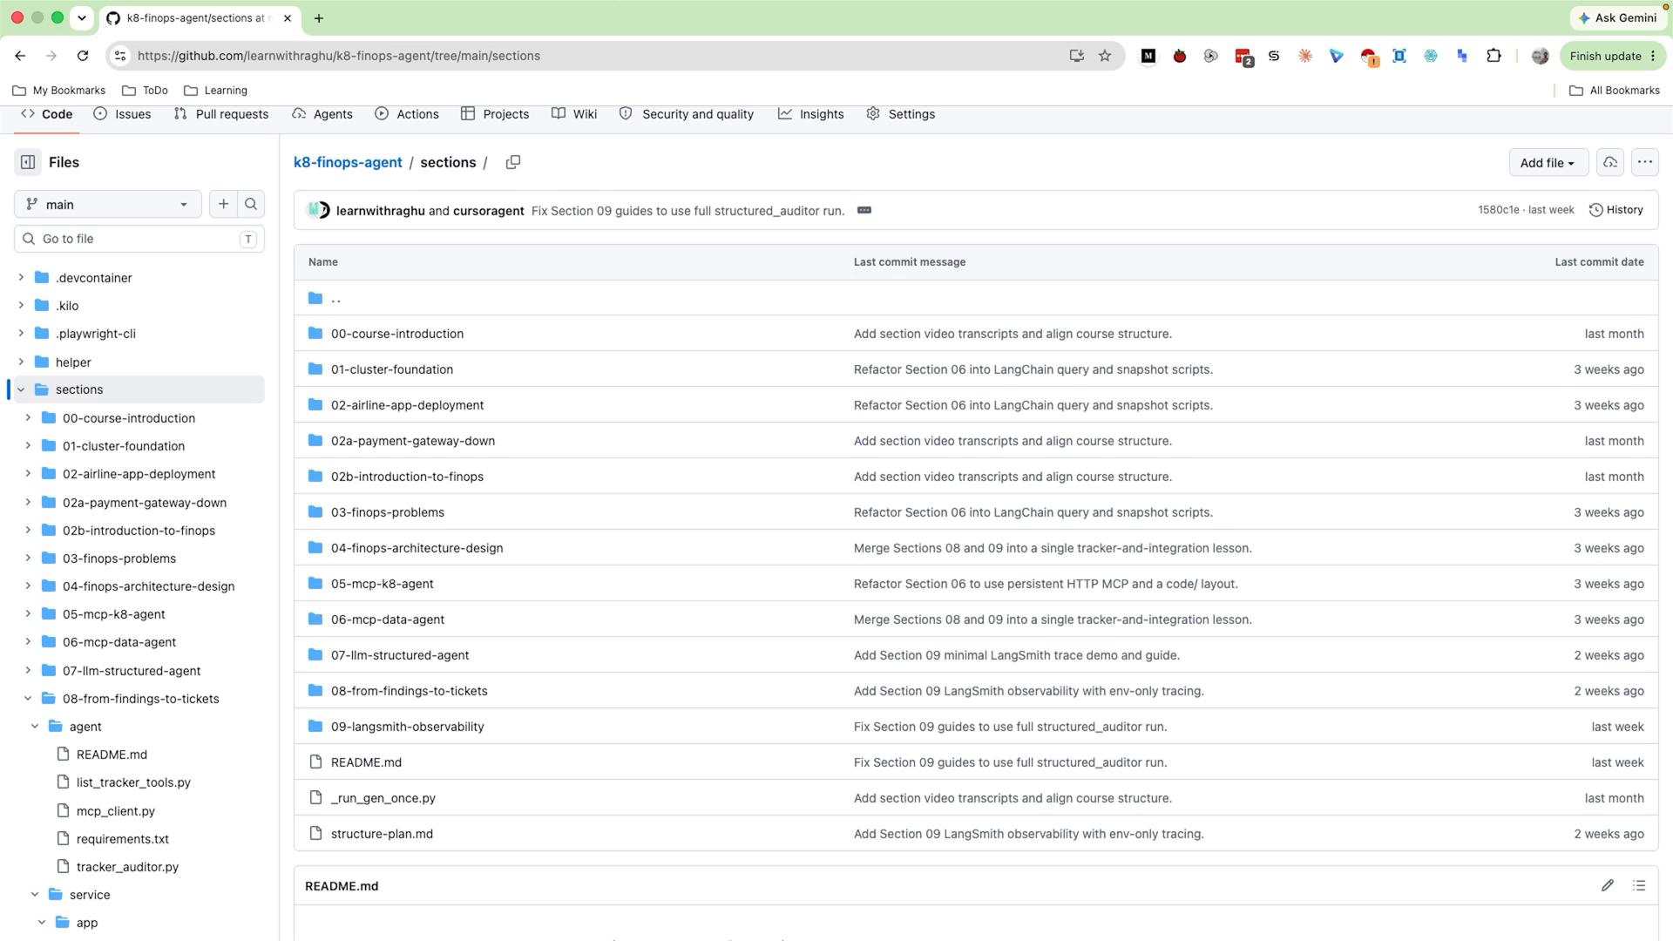
Task: Open the README outline list icon
Action: tap(1639, 885)
